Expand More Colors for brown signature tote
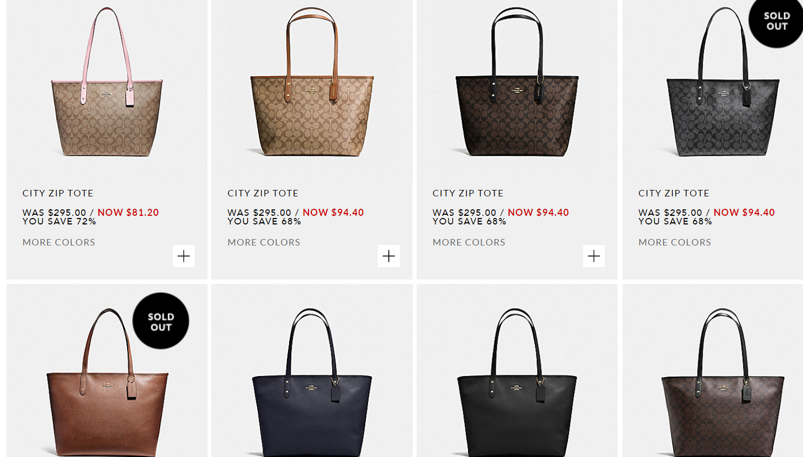Screen dimensions: 803x457 [x=469, y=242]
